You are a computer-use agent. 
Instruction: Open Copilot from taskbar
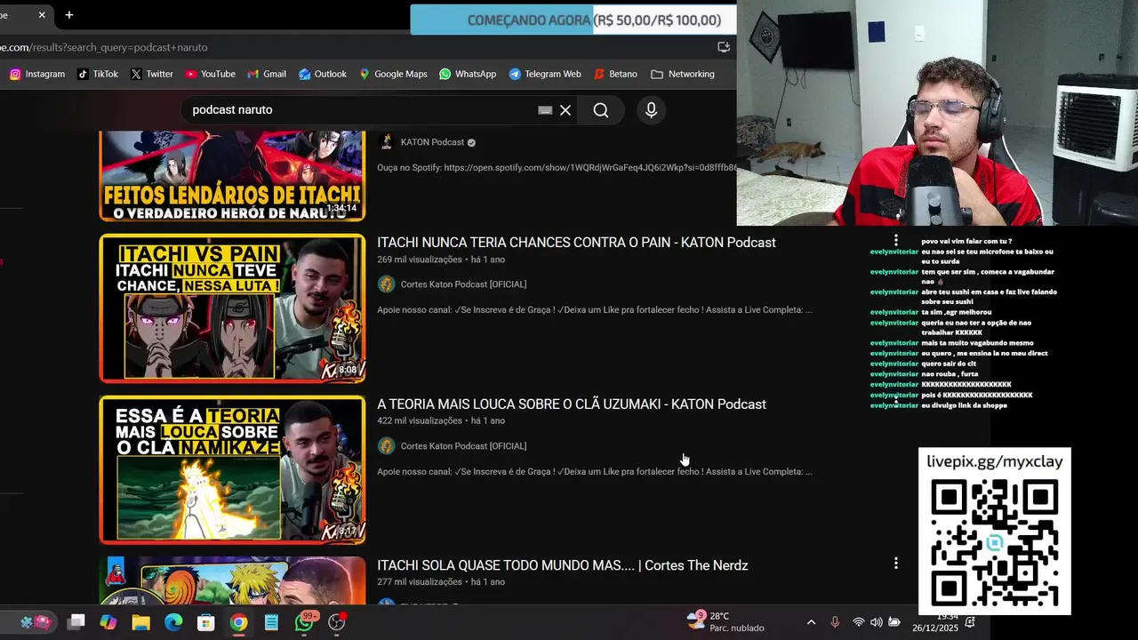click(x=108, y=622)
